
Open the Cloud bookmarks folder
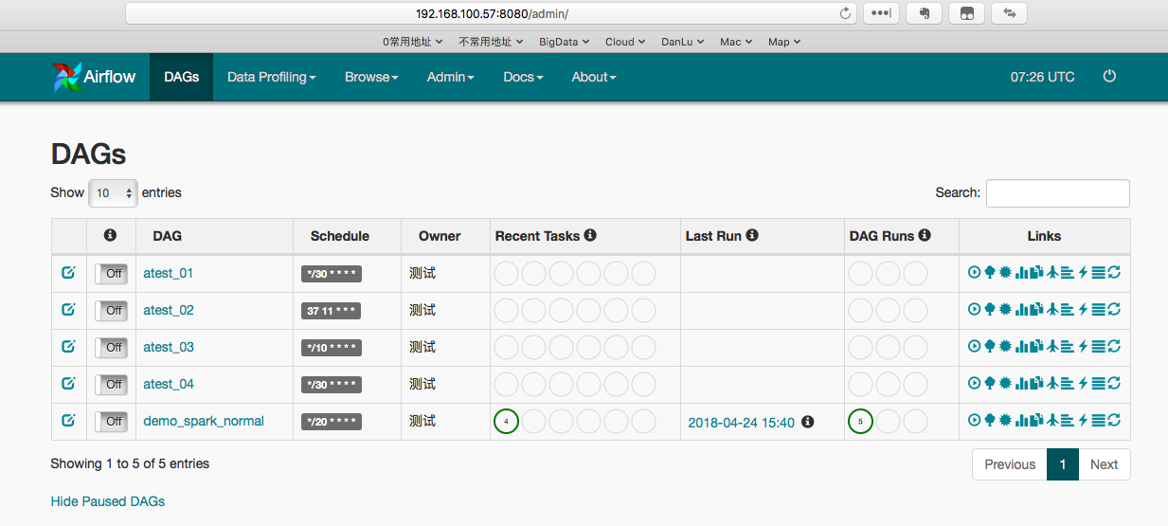click(x=625, y=42)
